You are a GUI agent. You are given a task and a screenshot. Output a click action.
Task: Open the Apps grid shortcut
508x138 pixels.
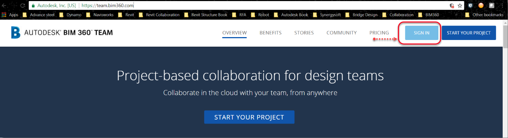pyautogui.click(x=10, y=15)
